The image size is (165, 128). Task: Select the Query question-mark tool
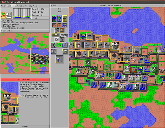pos(60,25)
